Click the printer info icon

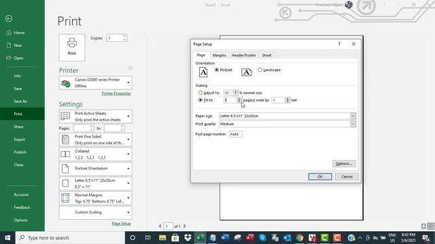click(130, 68)
